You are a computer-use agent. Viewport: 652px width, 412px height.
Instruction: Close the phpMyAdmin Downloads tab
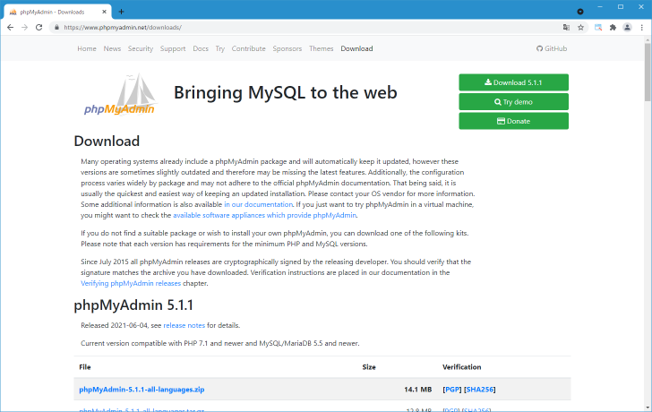point(105,12)
